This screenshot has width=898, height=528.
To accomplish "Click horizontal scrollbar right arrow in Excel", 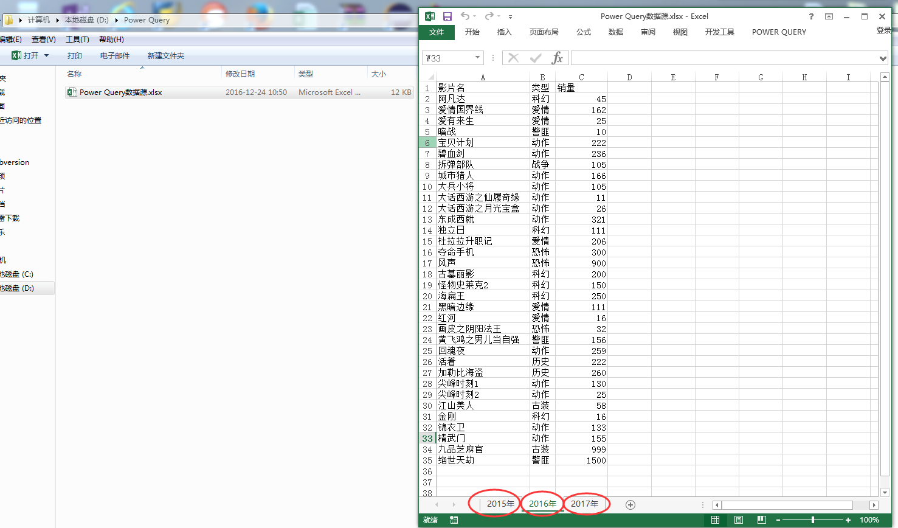I will [x=874, y=505].
